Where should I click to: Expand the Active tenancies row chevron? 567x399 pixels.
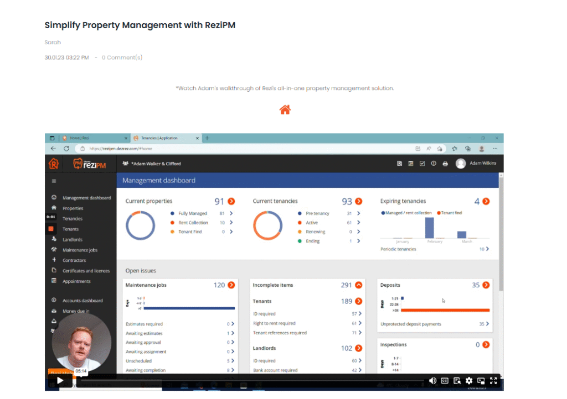(358, 223)
